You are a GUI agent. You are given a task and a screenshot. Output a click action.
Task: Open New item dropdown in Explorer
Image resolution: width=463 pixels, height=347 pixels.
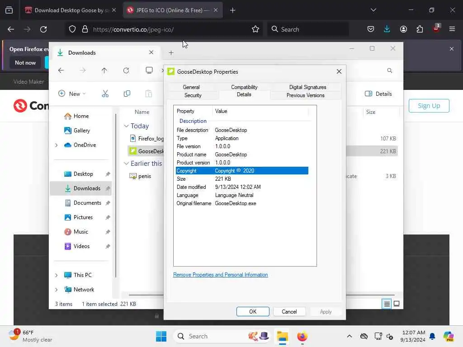tap(72, 94)
